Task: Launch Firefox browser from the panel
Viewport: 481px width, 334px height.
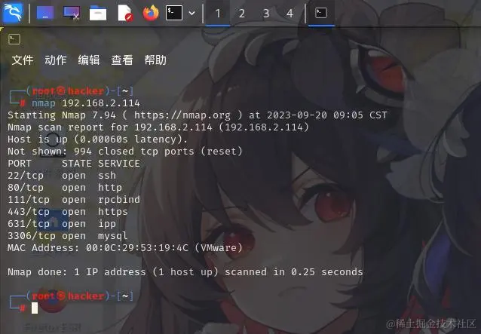Action: (x=151, y=13)
